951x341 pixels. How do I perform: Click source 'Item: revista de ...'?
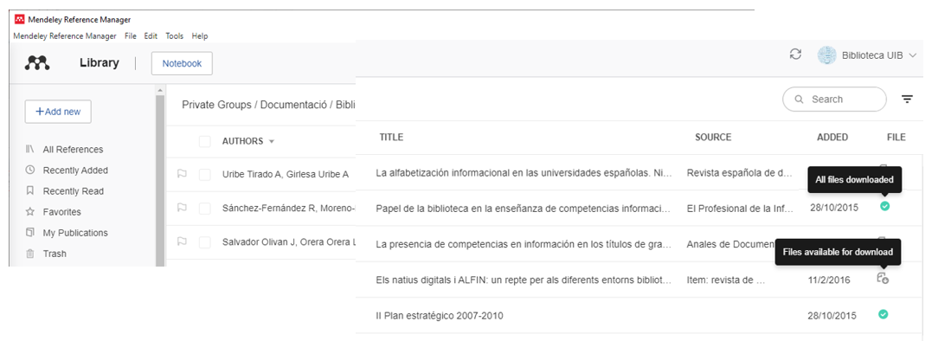[726, 280]
